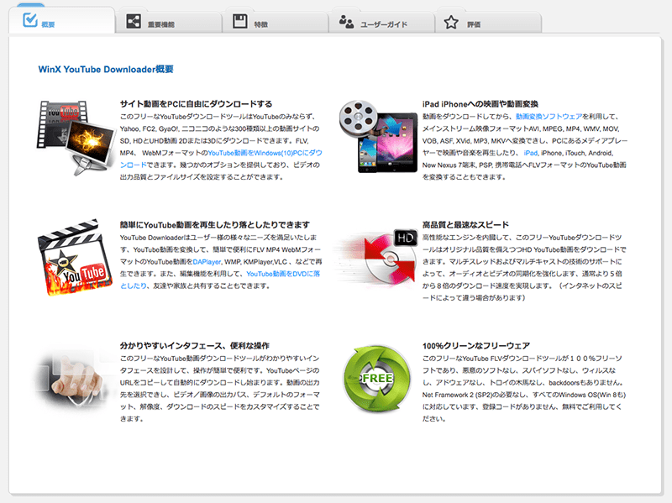The width and height of the screenshot is (672, 503).
Task: Click the film reel with iPad icon
Action: click(378, 136)
